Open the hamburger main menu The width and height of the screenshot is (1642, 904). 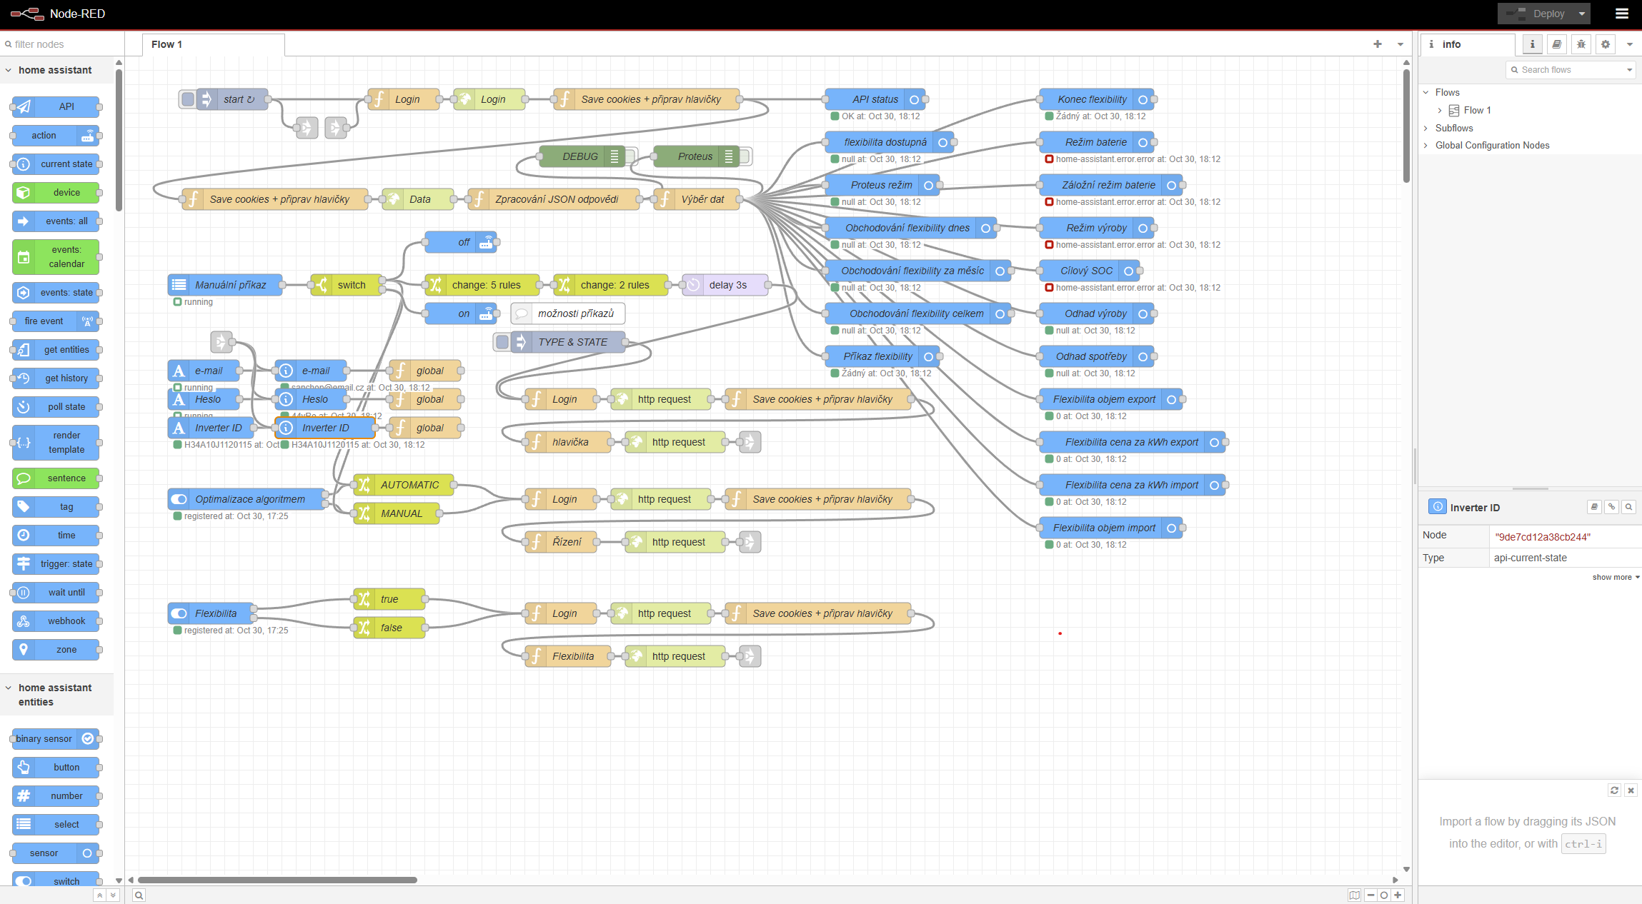point(1621,14)
